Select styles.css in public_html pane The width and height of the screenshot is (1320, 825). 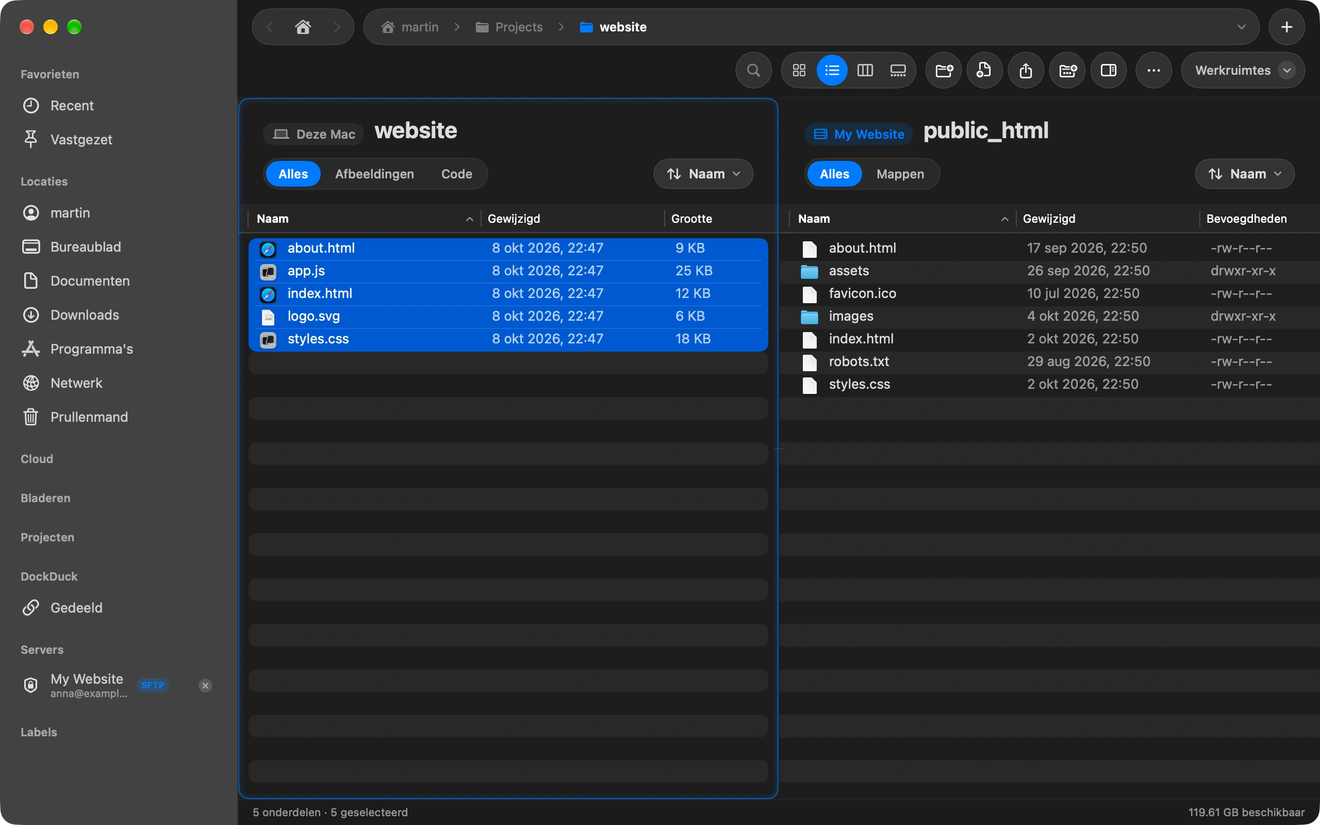point(1049,384)
